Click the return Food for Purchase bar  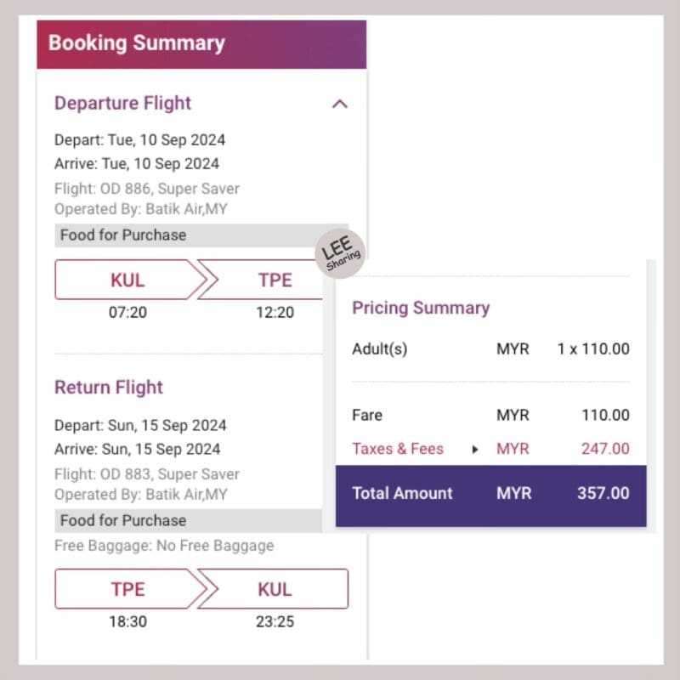(x=188, y=520)
